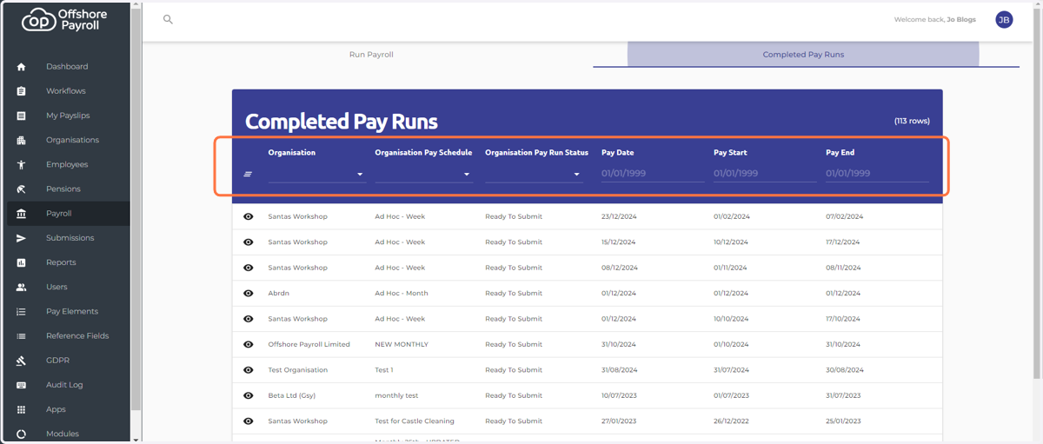Click the sidebar vertical scrollbar
The height and width of the screenshot is (444, 1043).
click(136, 209)
